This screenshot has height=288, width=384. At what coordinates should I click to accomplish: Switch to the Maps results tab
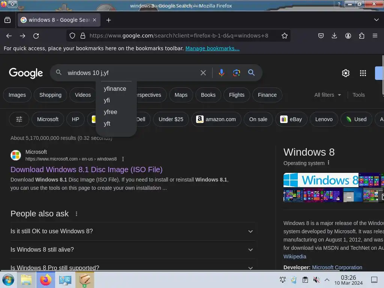click(181, 95)
